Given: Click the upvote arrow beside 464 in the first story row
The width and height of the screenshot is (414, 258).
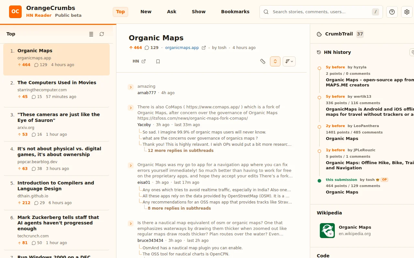Looking at the screenshot, I should 19,65.
